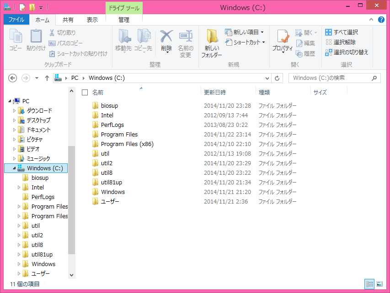Screen dimensions: 390x293
Task: Sort by the サイズ column header
Action: [329, 92]
